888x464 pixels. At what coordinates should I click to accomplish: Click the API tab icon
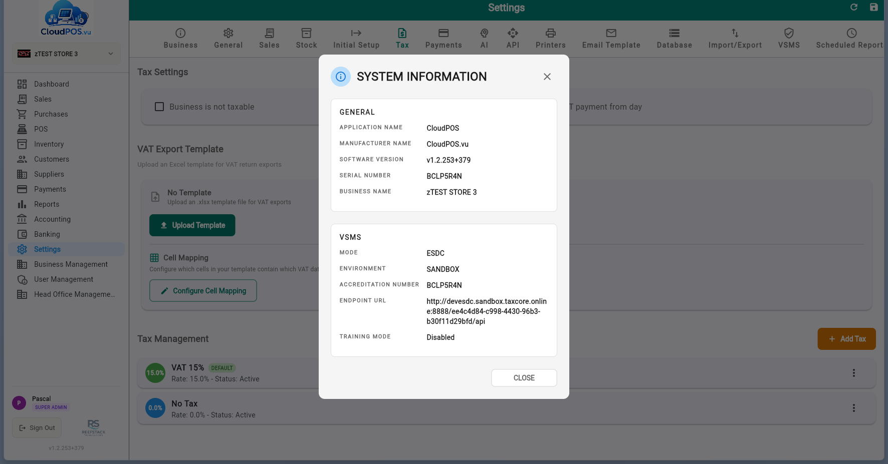click(513, 33)
